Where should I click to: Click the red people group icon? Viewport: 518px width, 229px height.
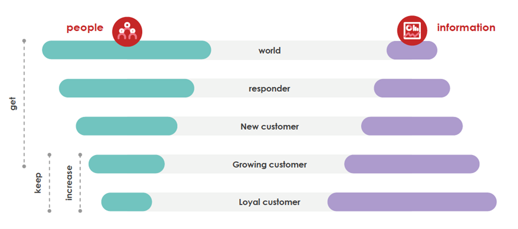click(127, 31)
